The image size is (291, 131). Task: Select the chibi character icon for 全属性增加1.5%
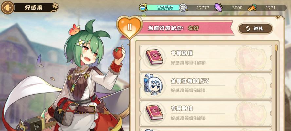point(152,84)
